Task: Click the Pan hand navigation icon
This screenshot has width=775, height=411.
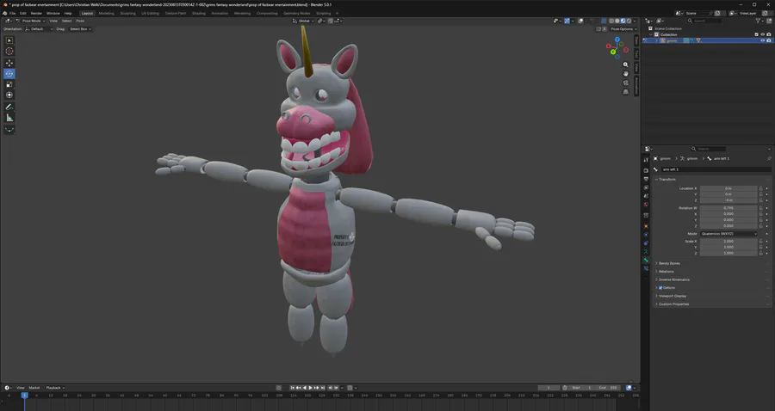Action: tap(626, 74)
